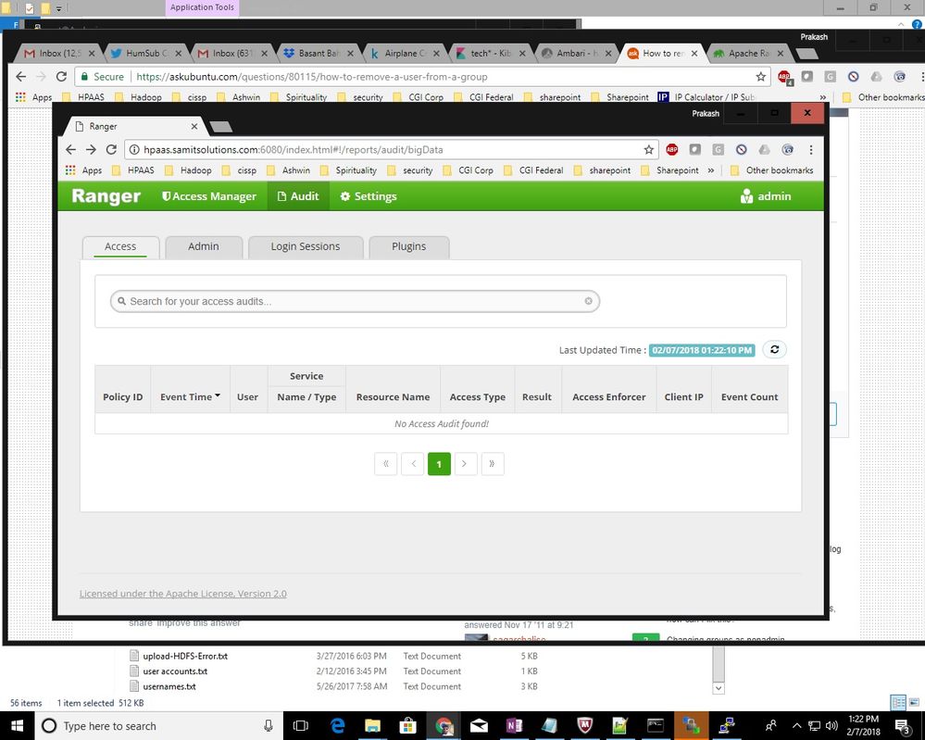Click the taskbar search box
This screenshot has width=925, height=740.
click(x=159, y=725)
